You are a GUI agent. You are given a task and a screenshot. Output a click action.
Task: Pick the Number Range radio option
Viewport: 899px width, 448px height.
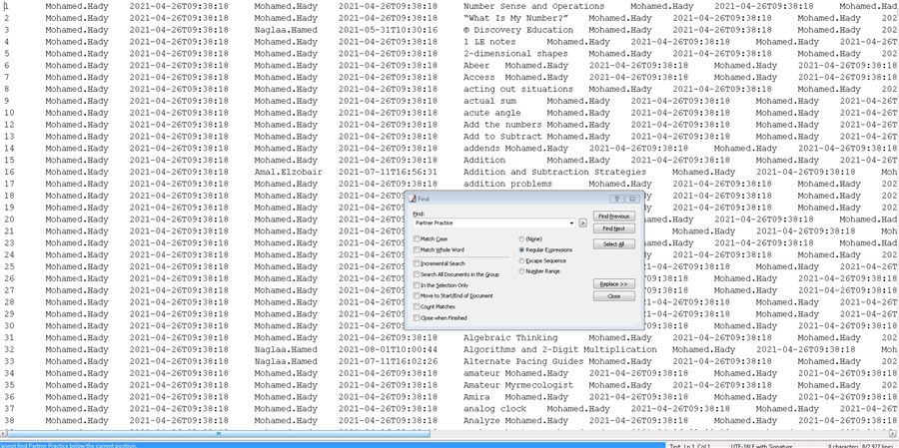pyautogui.click(x=521, y=271)
